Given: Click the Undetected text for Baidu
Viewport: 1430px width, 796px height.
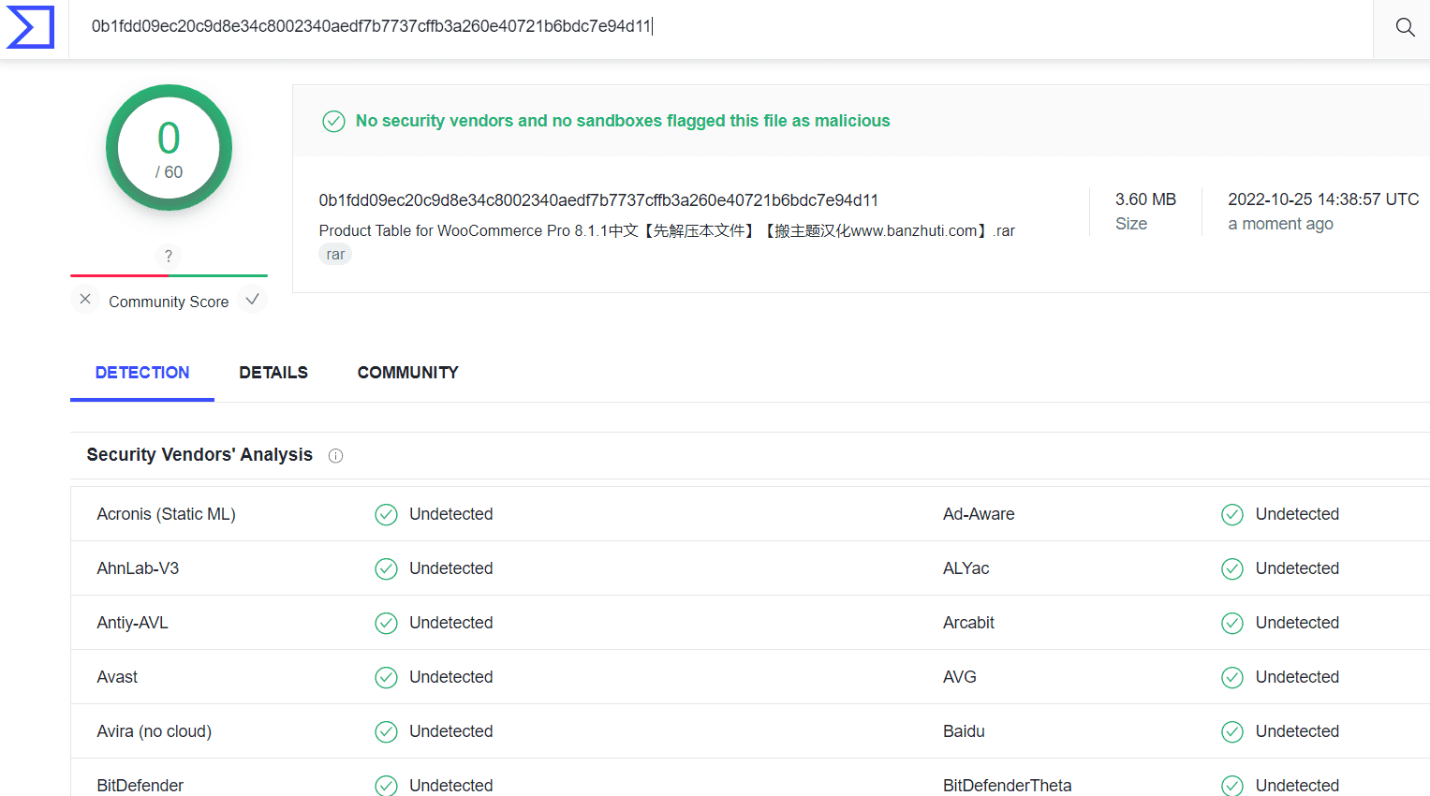Looking at the screenshot, I should click(x=1297, y=731).
